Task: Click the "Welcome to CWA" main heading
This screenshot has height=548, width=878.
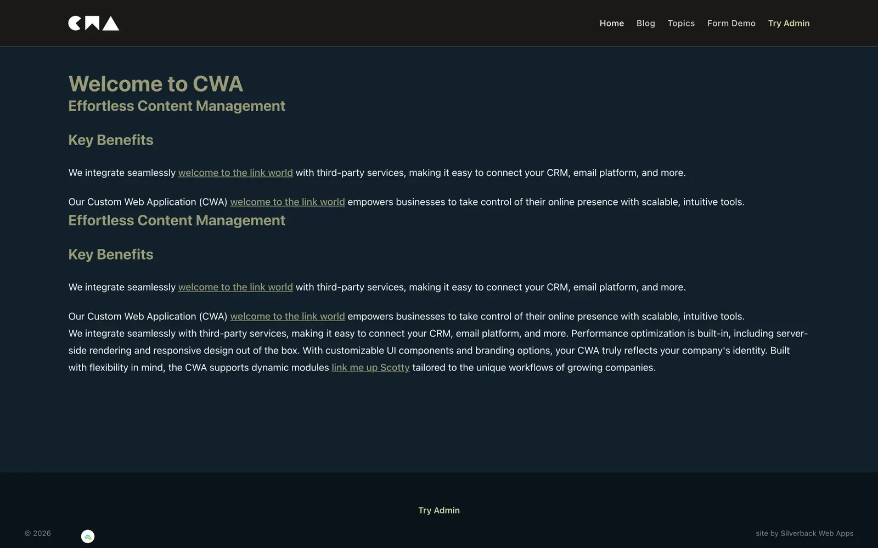Action: point(155,84)
